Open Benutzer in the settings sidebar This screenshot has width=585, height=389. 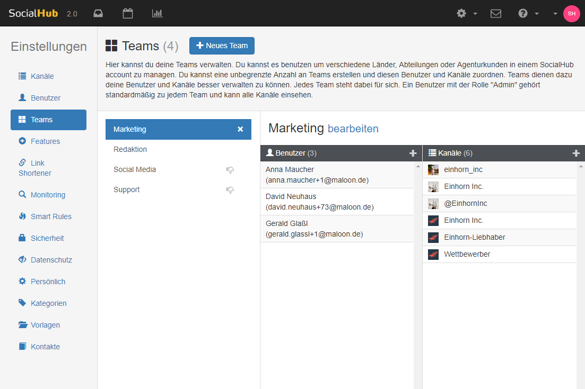pyautogui.click(x=48, y=98)
